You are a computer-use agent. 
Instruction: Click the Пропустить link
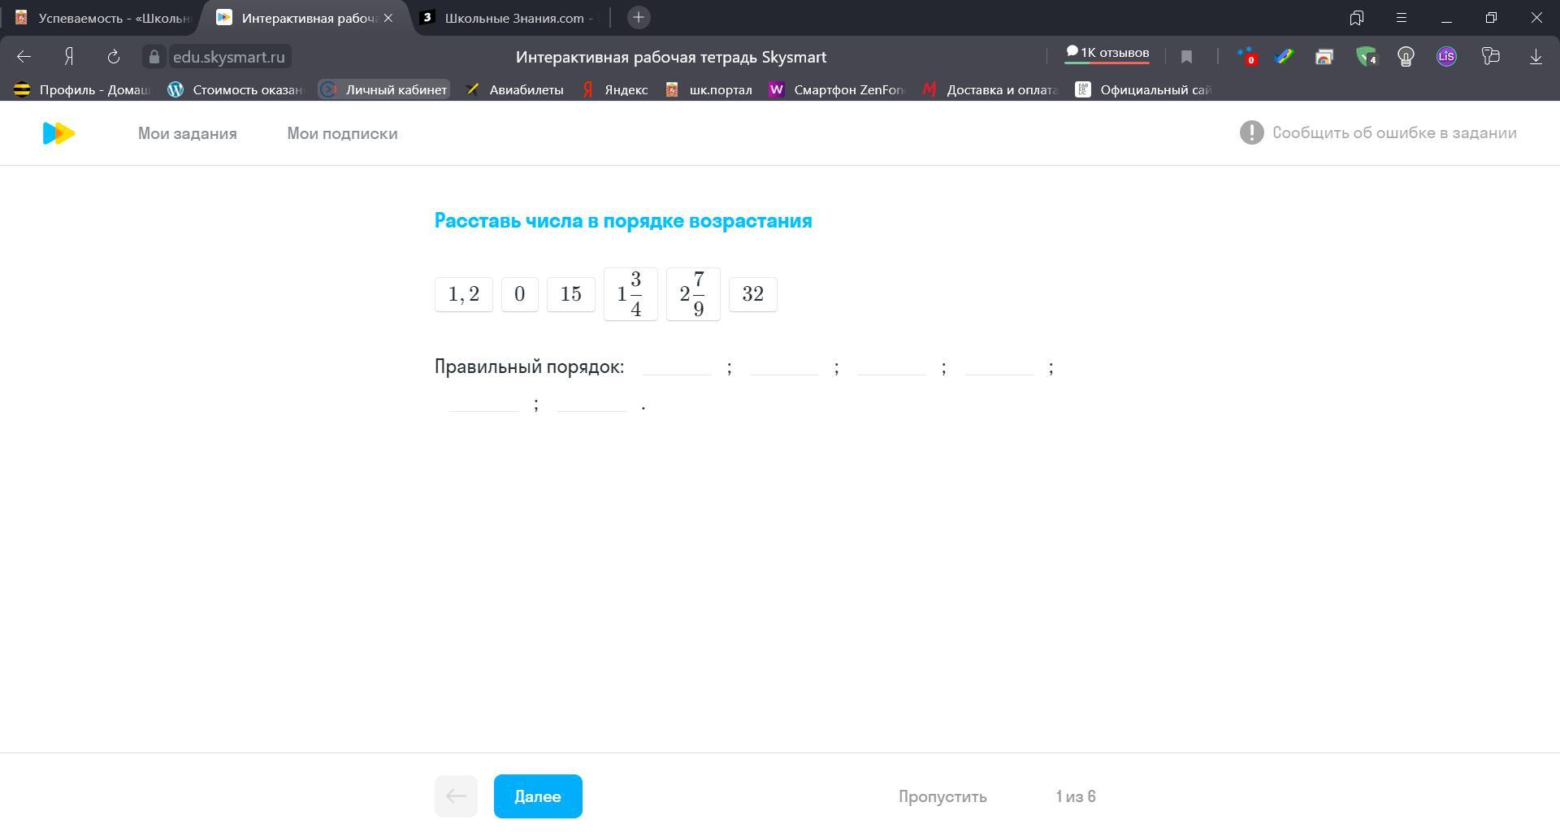(x=942, y=796)
